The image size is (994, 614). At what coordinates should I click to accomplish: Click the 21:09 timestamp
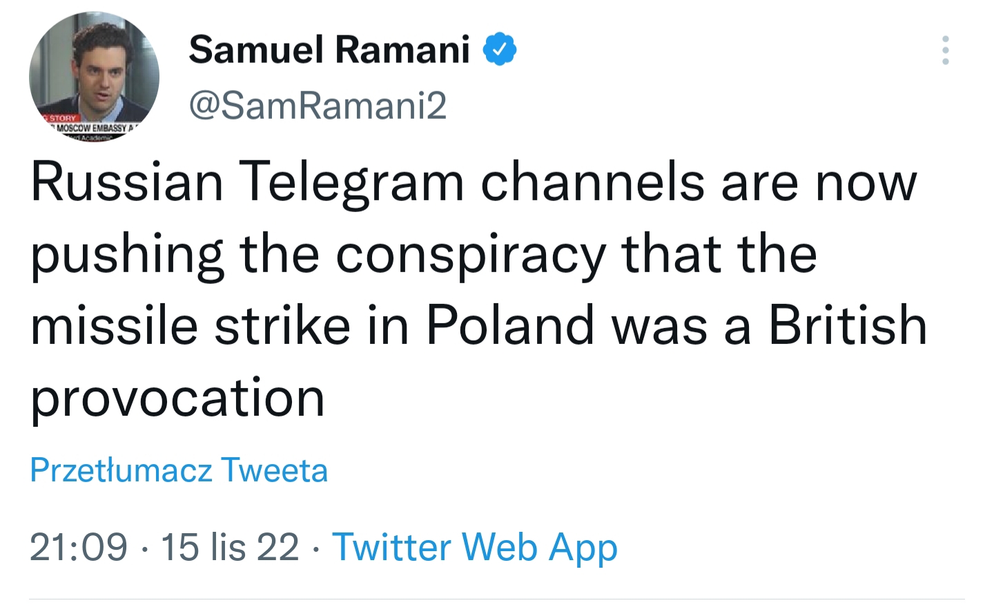(x=79, y=548)
